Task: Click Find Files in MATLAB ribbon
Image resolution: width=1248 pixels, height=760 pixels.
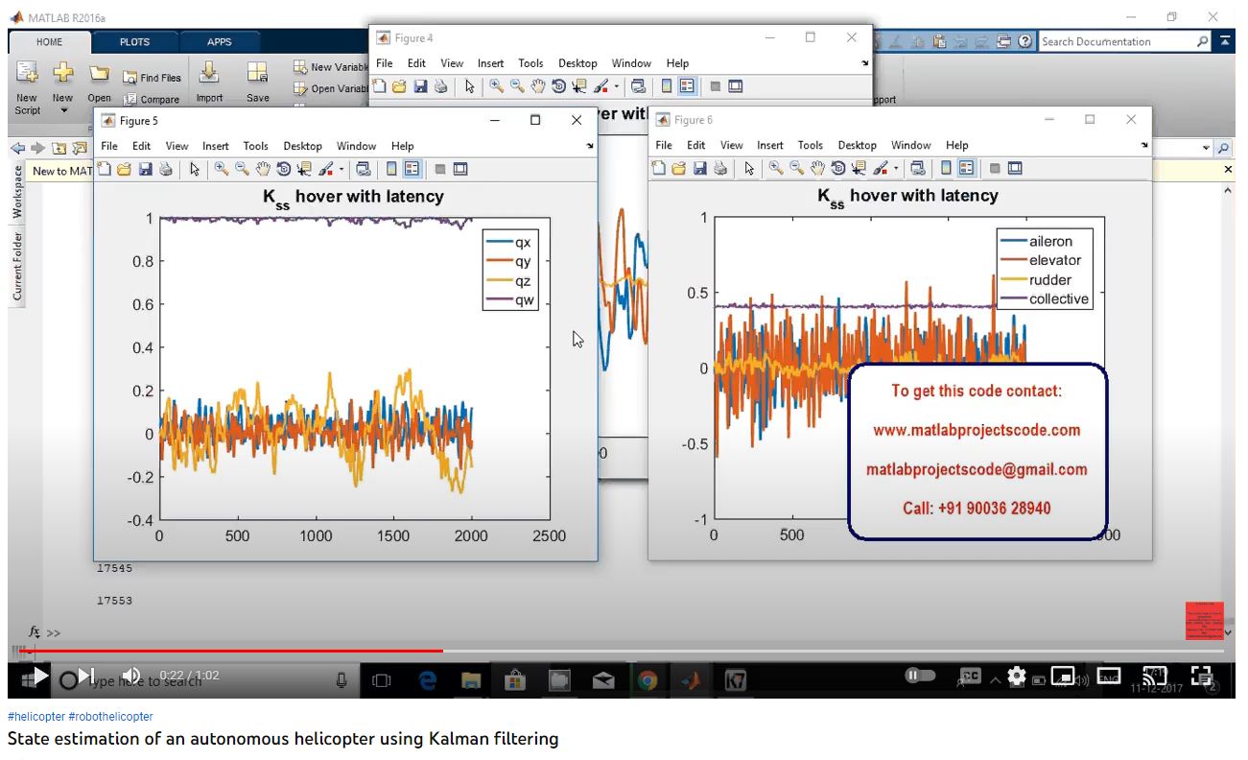Action: (x=152, y=78)
